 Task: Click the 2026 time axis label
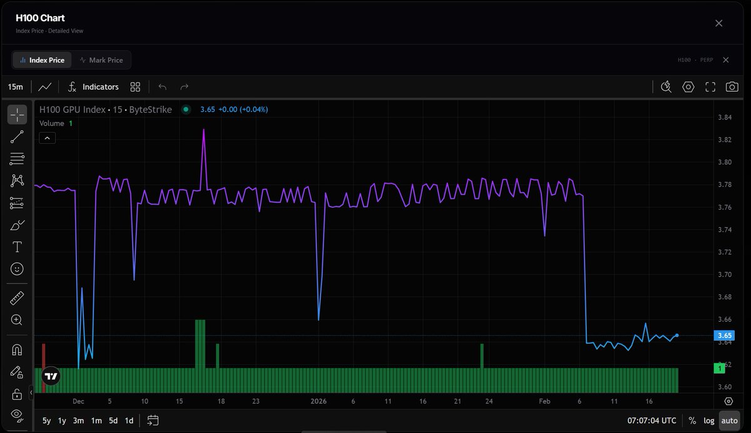[x=319, y=401]
